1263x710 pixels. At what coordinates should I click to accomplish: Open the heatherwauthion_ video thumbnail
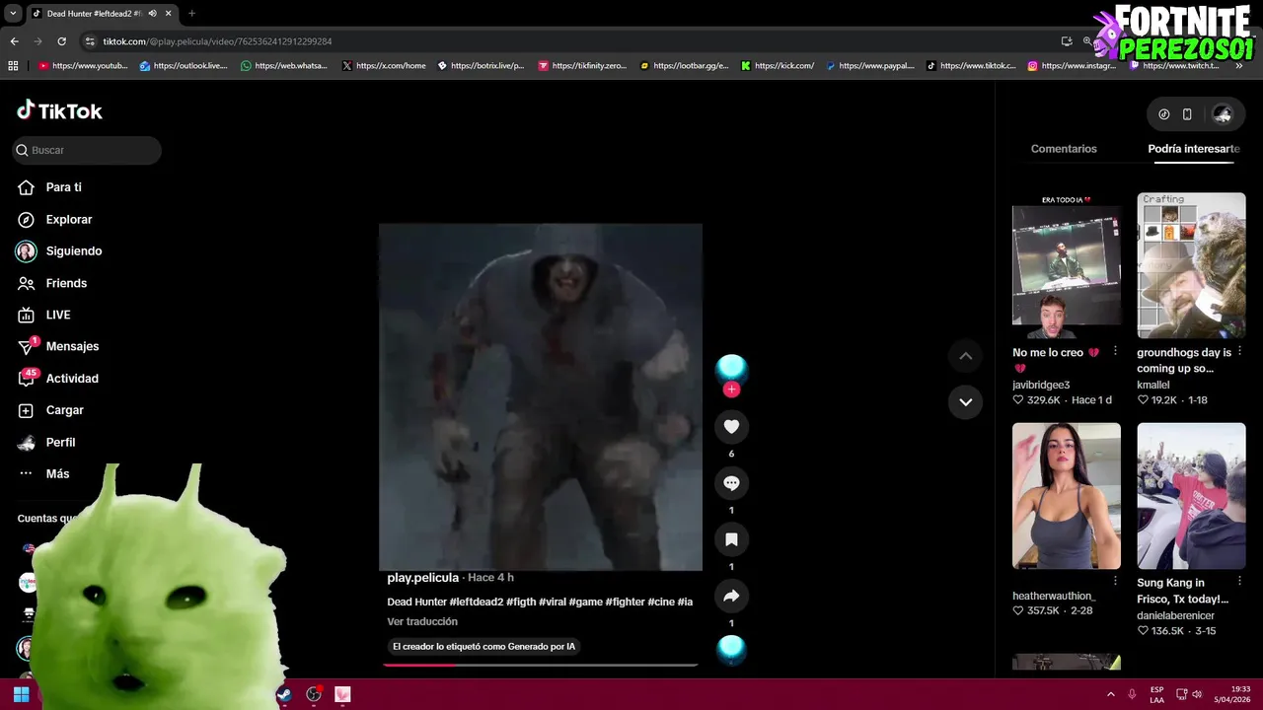1067,496
